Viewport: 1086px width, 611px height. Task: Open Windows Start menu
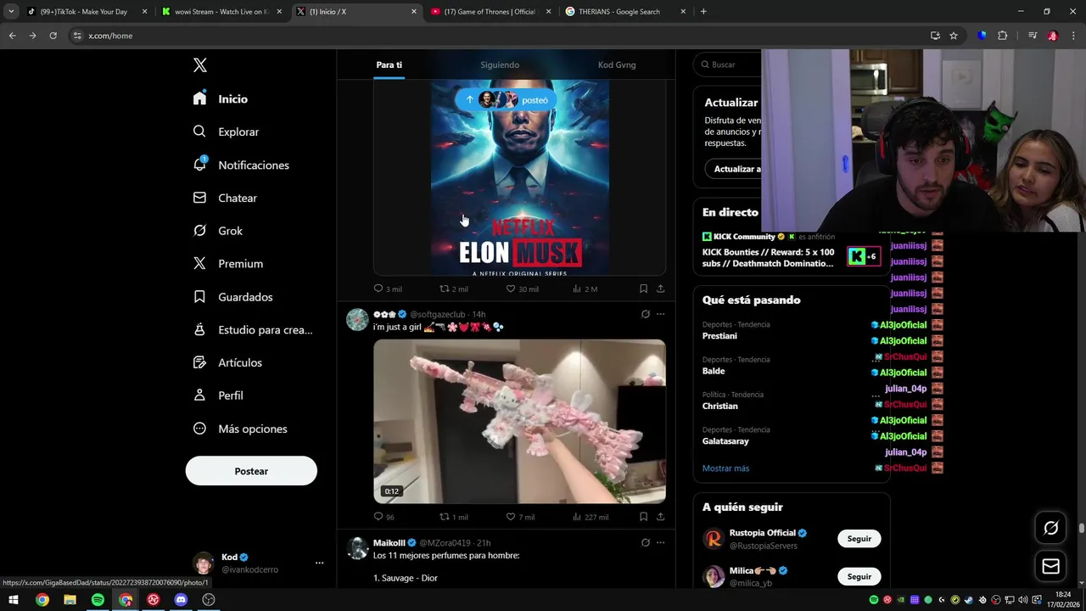pos(14,600)
